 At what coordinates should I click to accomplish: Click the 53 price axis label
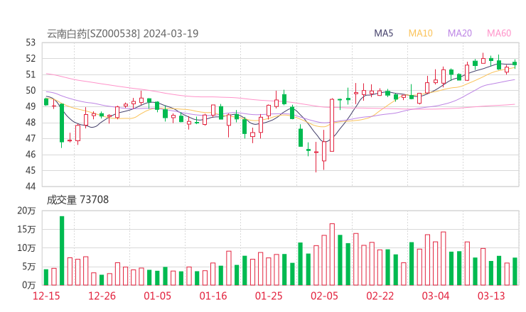click(31, 43)
